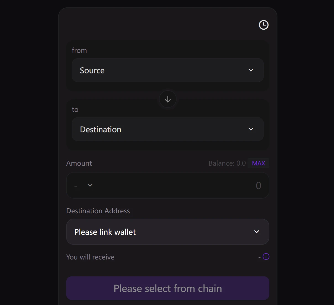The width and height of the screenshot is (334, 305).
Task: Click the swap direction arrow icon
Action: (168, 99)
